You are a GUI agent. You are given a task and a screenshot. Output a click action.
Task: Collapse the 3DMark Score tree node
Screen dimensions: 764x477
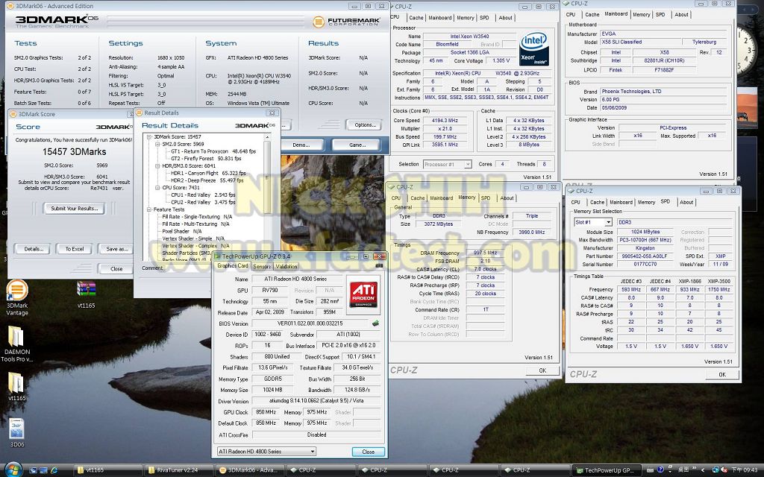tap(148, 137)
